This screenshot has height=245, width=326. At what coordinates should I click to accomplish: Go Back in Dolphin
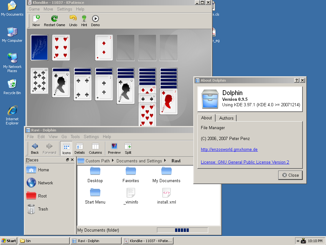point(35,149)
